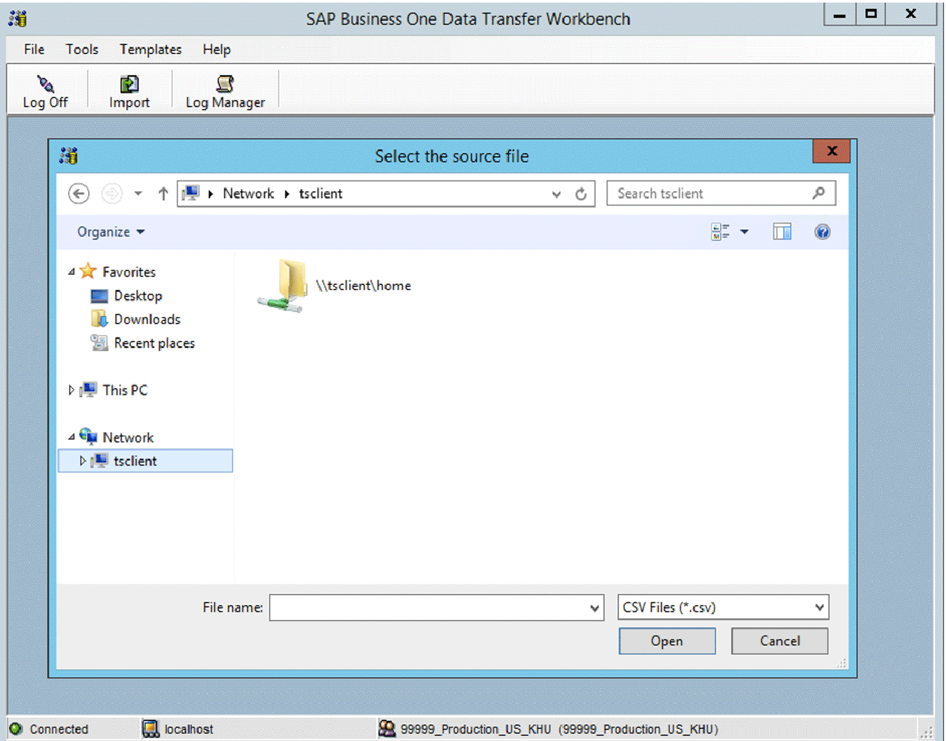Screen dimensions: 946x741
Task: Open the Log Manager tool
Action: click(225, 92)
